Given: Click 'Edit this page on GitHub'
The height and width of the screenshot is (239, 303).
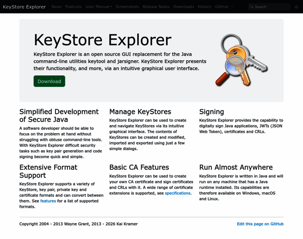Looking at the screenshot, I should tap(260, 224).
